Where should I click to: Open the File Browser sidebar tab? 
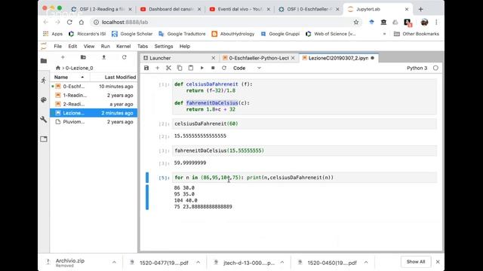point(44,61)
